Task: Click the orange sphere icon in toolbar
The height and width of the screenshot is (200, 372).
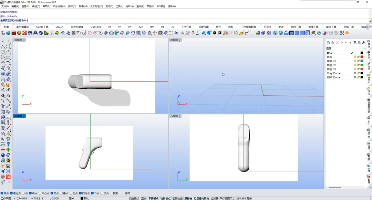Action: click(x=19, y=33)
